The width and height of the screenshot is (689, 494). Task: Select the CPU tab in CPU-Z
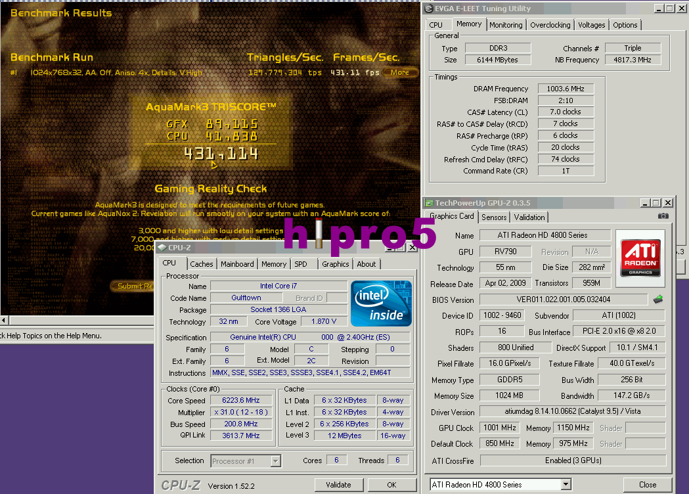(169, 263)
